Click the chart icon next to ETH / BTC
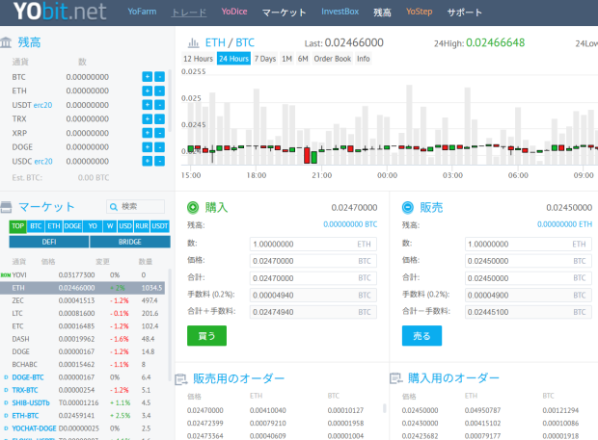The width and height of the screenshot is (598, 440). click(193, 42)
